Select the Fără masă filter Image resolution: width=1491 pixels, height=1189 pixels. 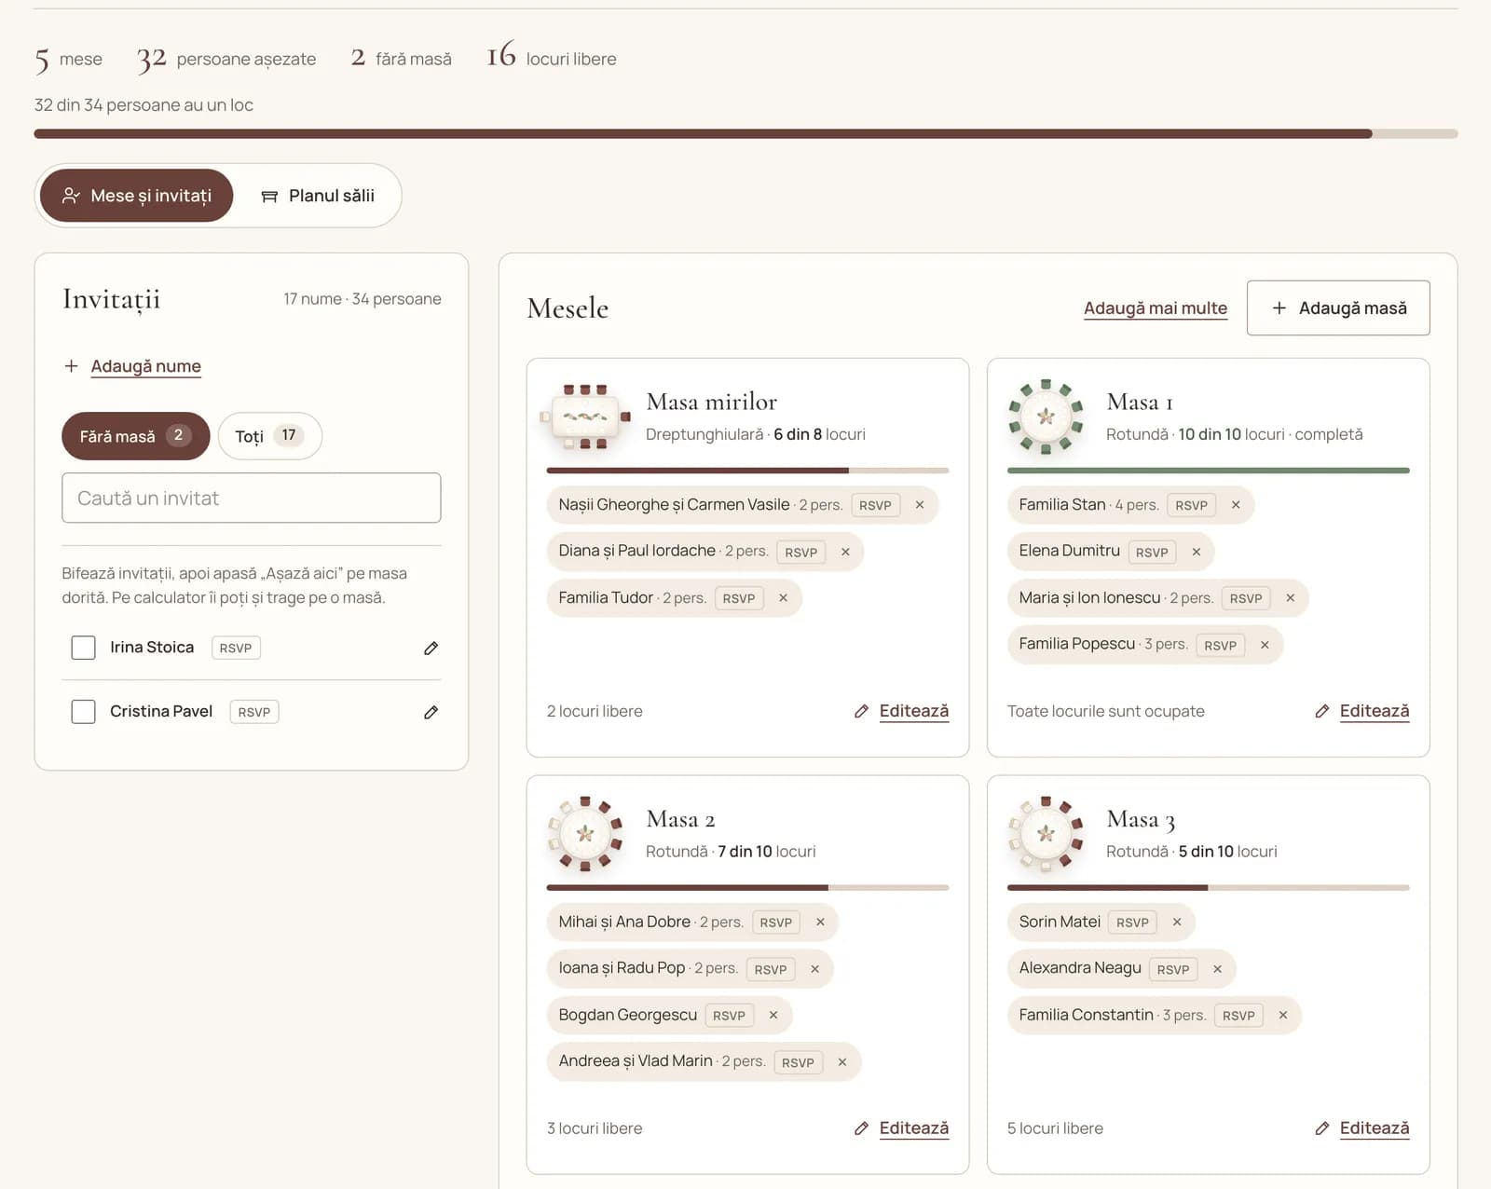pyautogui.click(x=135, y=436)
